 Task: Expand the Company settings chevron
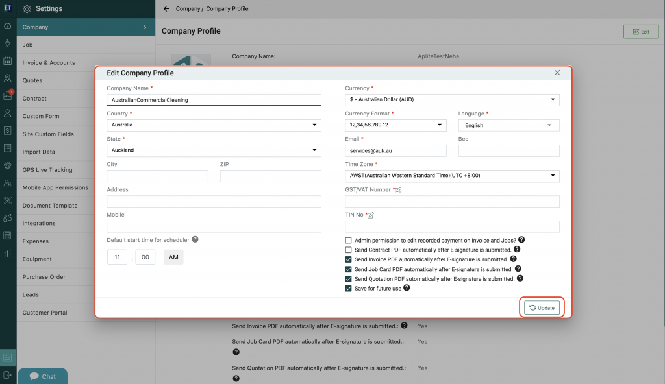pyautogui.click(x=145, y=27)
